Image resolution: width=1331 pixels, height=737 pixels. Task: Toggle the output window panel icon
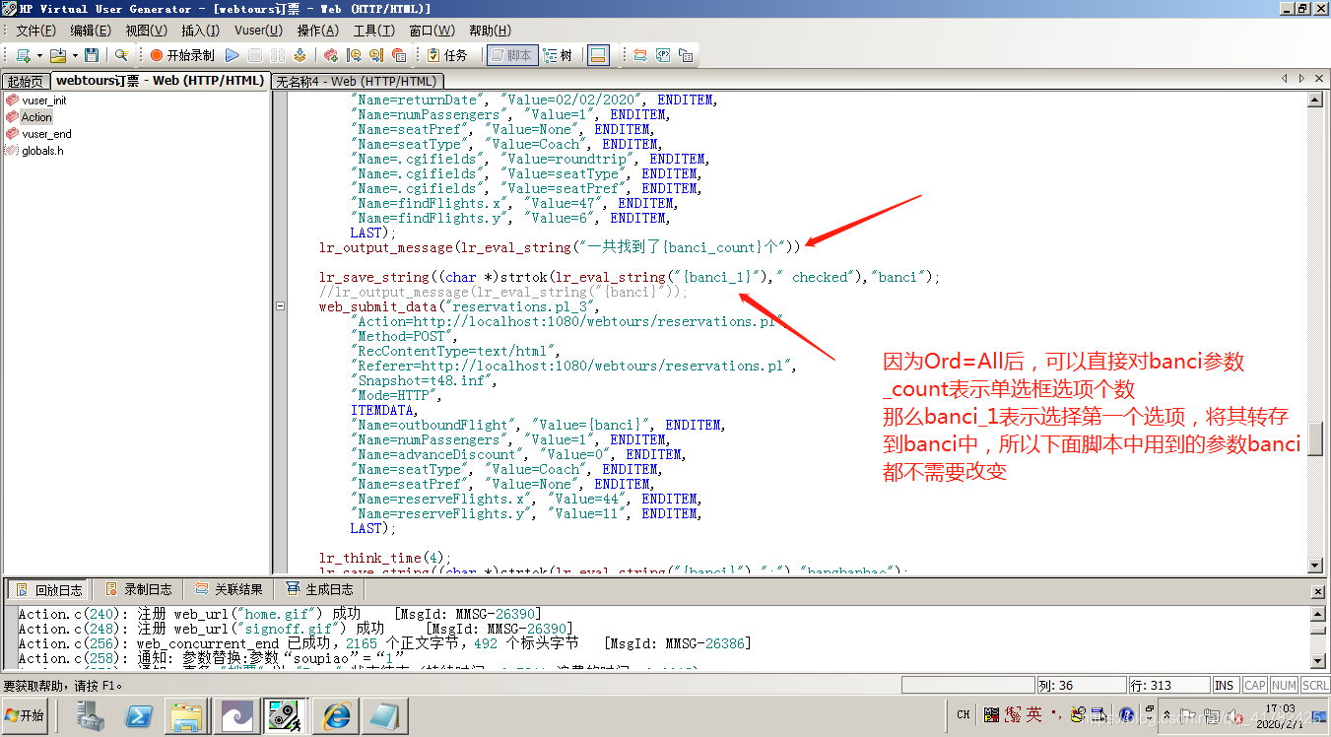pyautogui.click(x=598, y=55)
